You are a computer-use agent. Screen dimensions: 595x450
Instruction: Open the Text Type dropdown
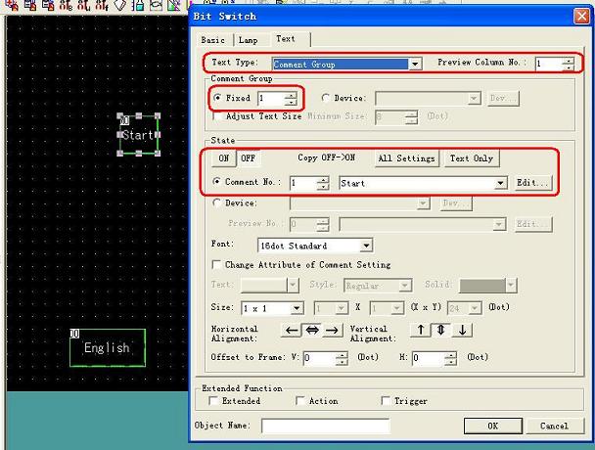[416, 65]
